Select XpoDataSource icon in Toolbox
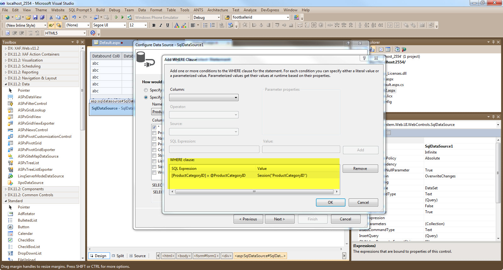 10,183
